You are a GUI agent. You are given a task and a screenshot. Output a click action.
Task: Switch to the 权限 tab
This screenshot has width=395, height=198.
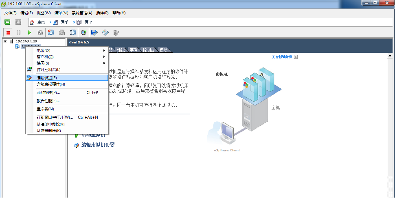(163, 50)
